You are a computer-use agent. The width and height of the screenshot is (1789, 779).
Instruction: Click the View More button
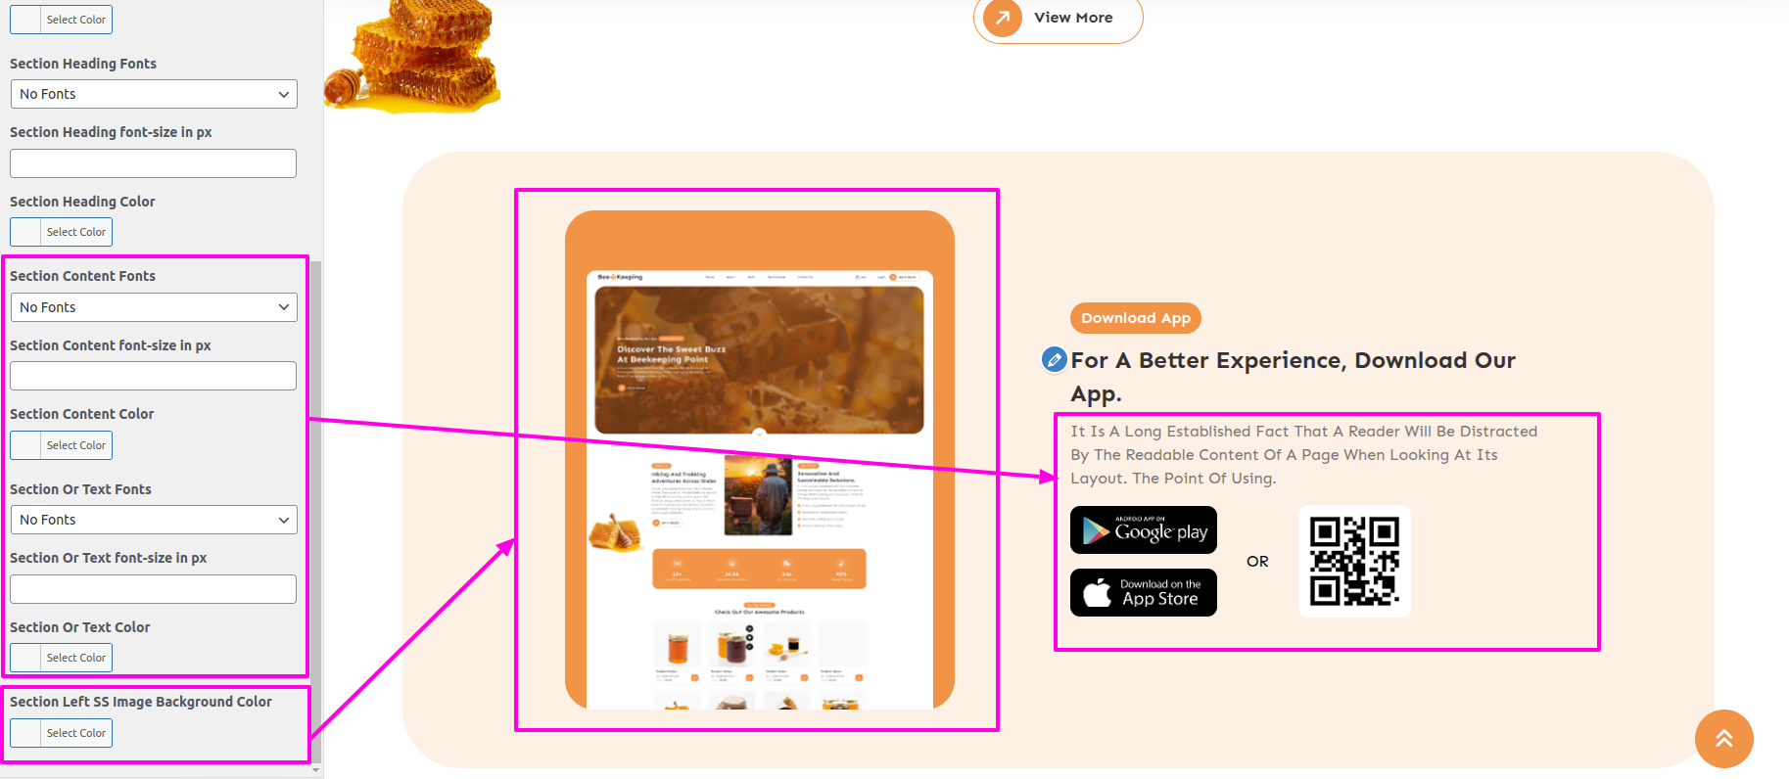pos(1058,18)
